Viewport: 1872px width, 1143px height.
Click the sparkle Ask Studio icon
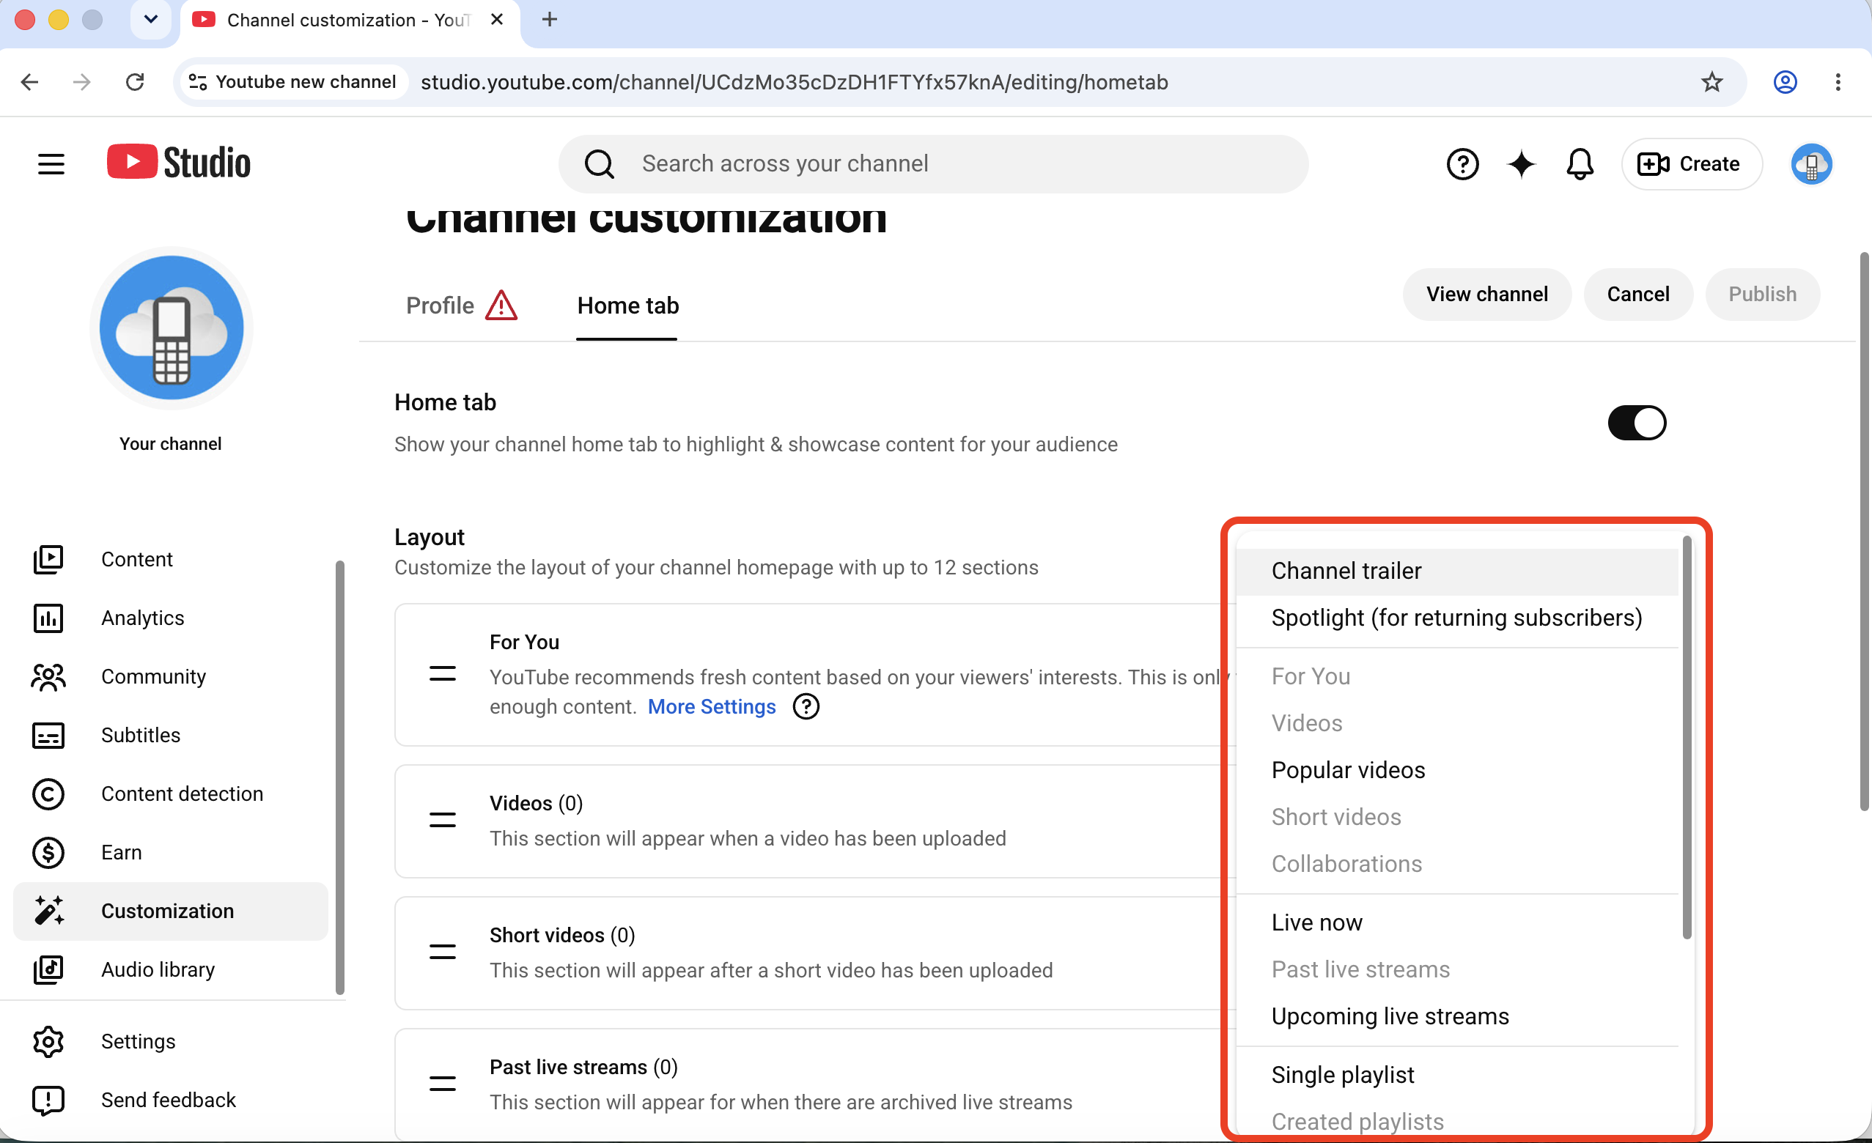point(1521,164)
